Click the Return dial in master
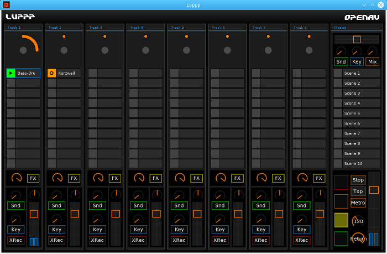The image size is (387, 254). pos(358,239)
